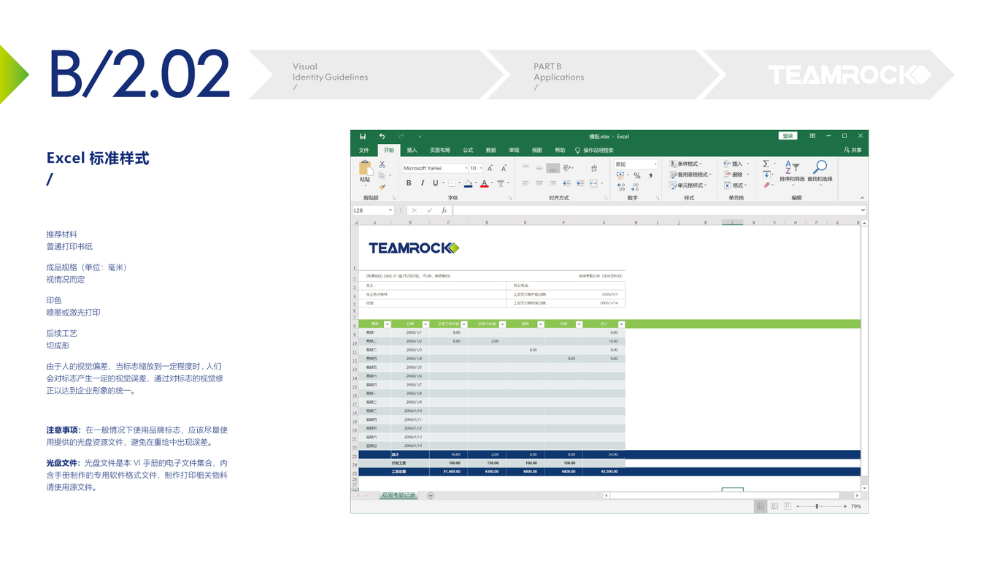The height and width of the screenshot is (561, 997).
Task: Switch to Page Break Preview in status bar
Action: [x=788, y=505]
